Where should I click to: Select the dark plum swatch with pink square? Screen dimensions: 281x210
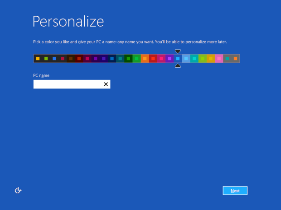(x=87, y=59)
